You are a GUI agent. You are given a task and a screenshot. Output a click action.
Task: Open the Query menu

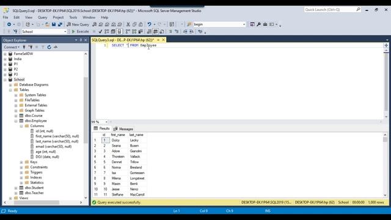[42, 18]
